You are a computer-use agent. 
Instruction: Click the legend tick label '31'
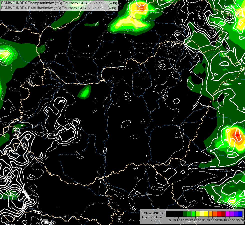204,220
